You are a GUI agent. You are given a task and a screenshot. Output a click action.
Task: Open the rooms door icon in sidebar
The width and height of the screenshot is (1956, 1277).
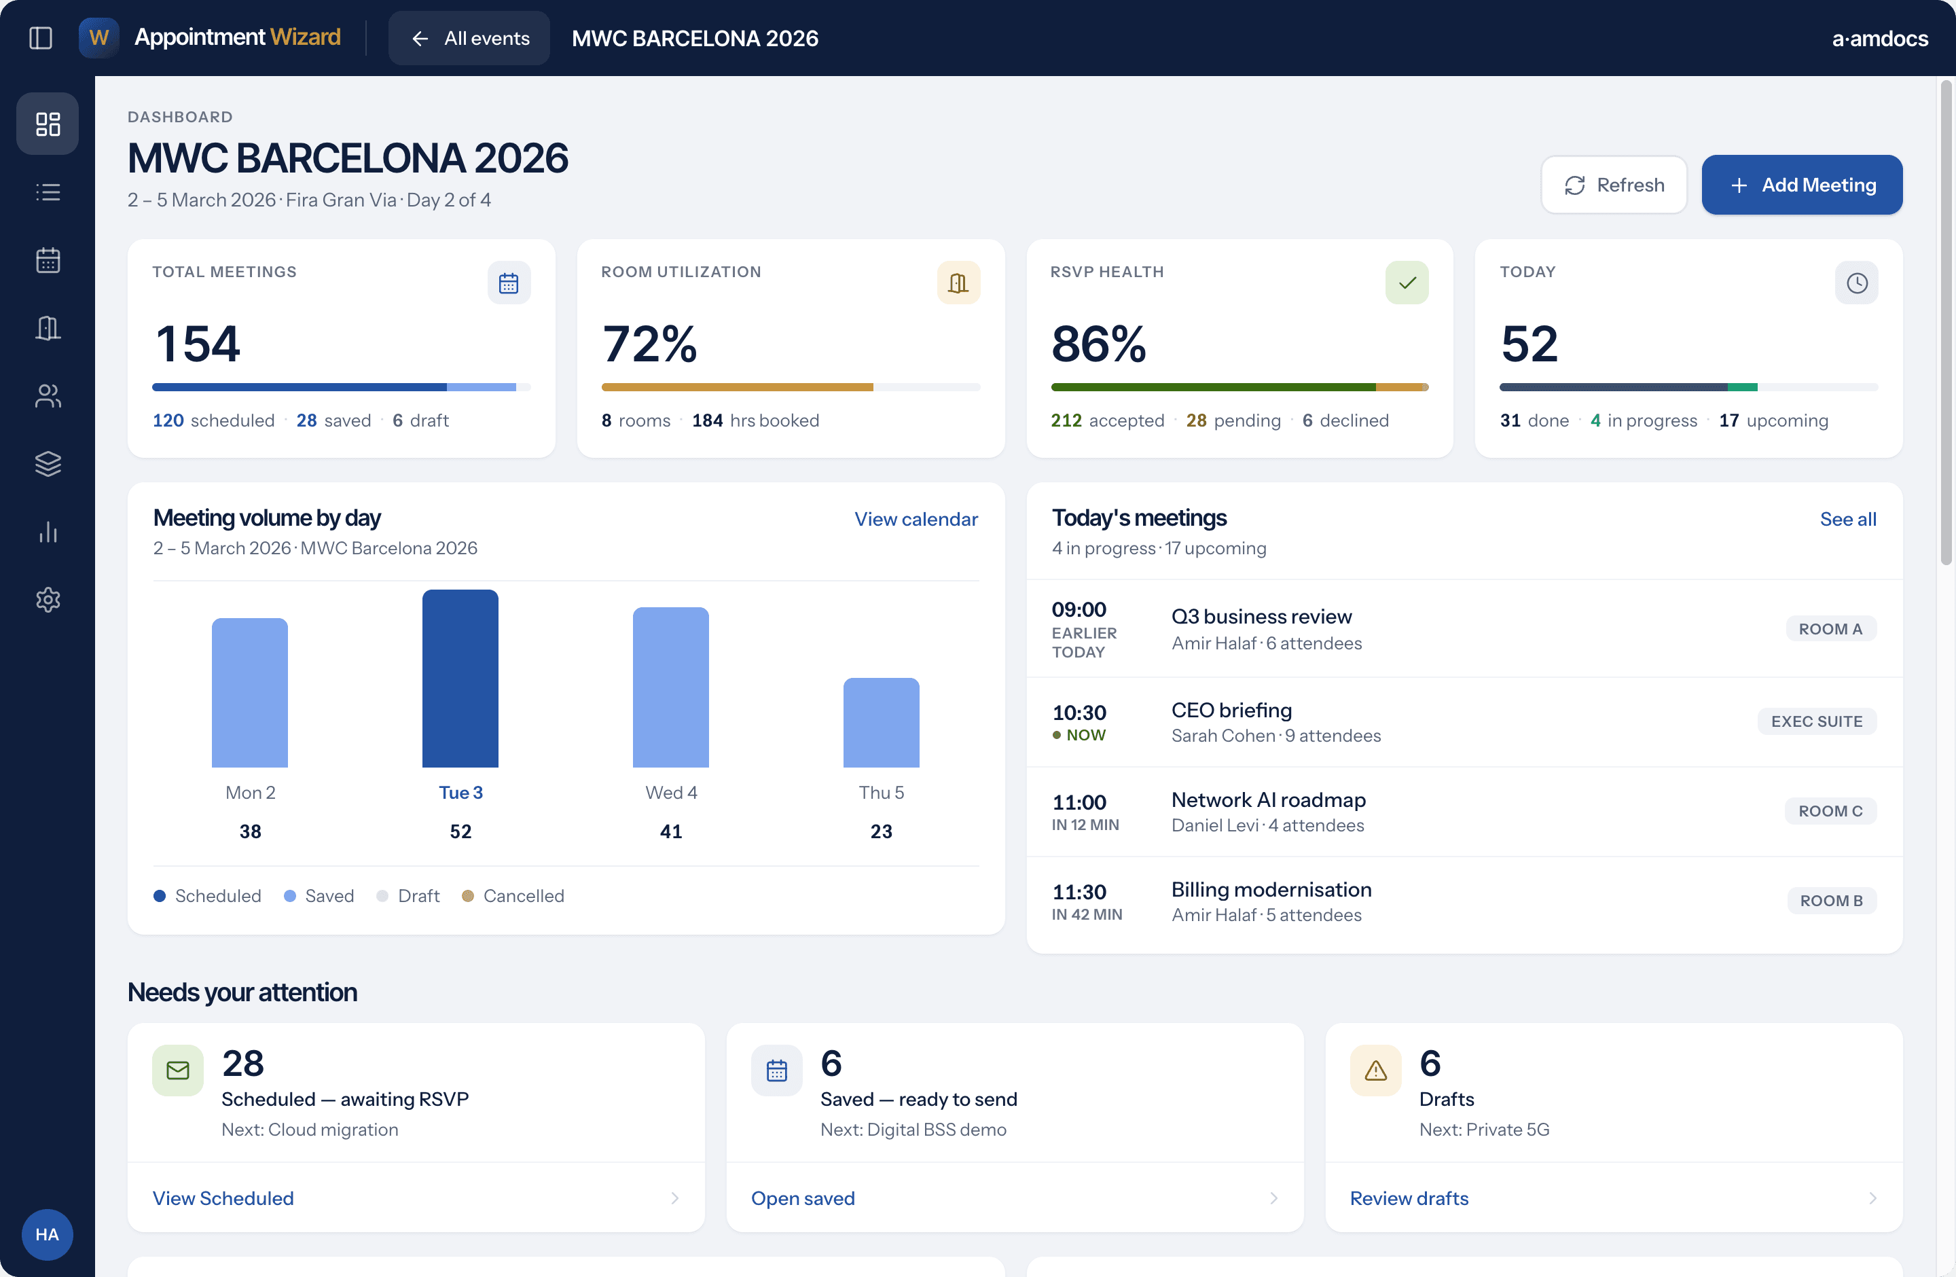(48, 328)
